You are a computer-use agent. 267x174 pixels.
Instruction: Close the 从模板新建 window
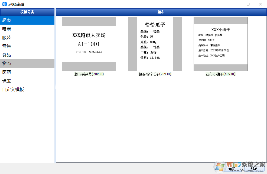click(261, 4)
